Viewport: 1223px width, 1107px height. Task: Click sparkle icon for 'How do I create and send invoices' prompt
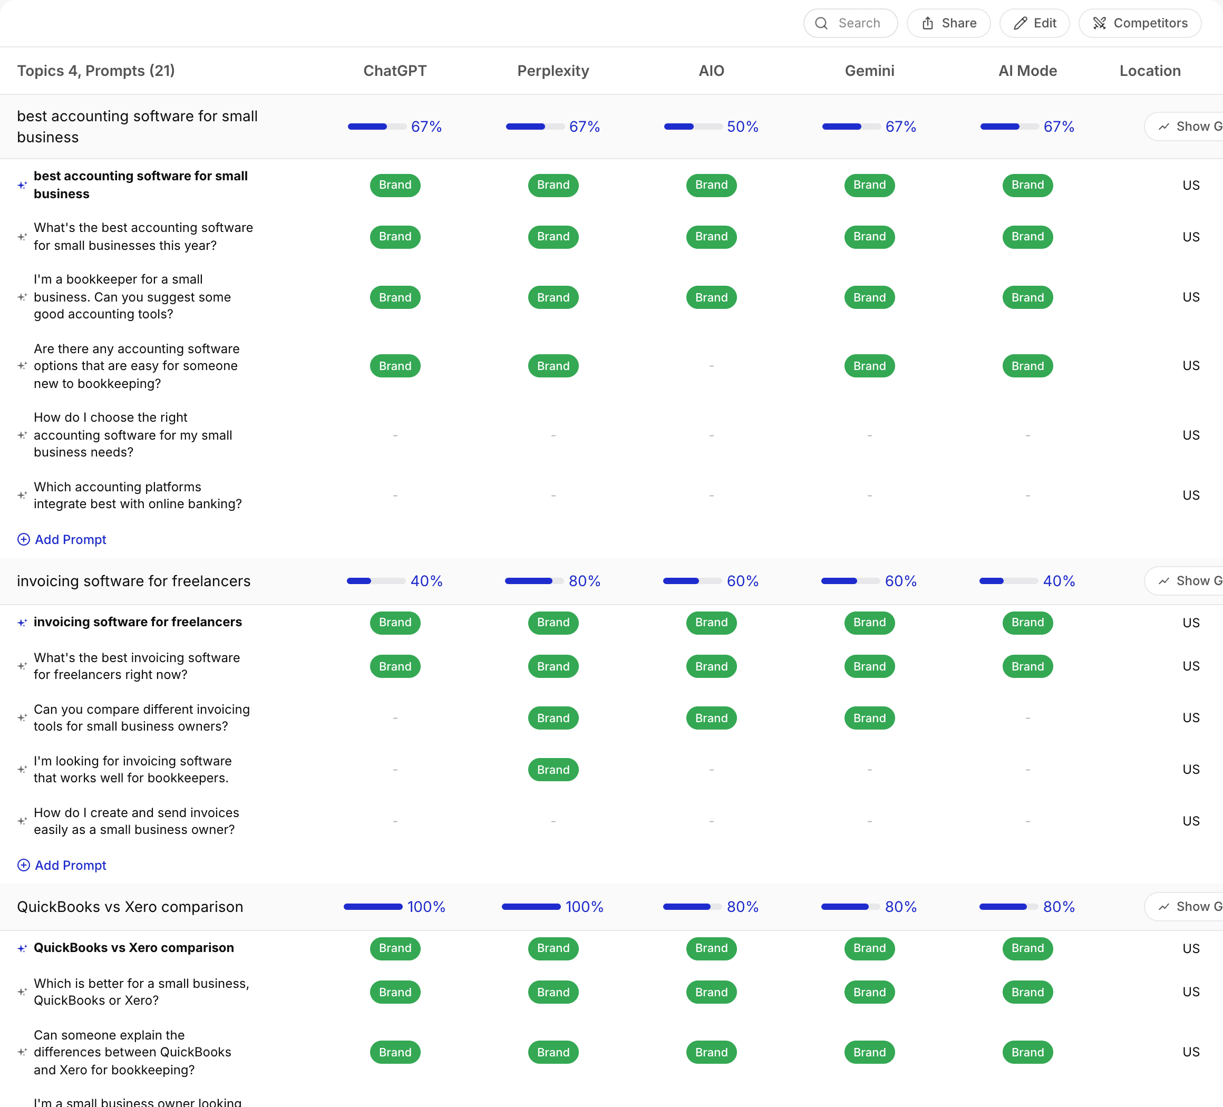pyautogui.click(x=23, y=821)
